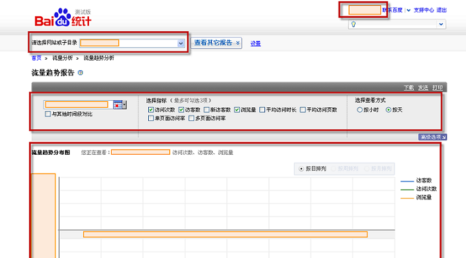466x258 pixels.
Task: Check the 新访客数 checkbox
Action: pyautogui.click(x=207, y=110)
